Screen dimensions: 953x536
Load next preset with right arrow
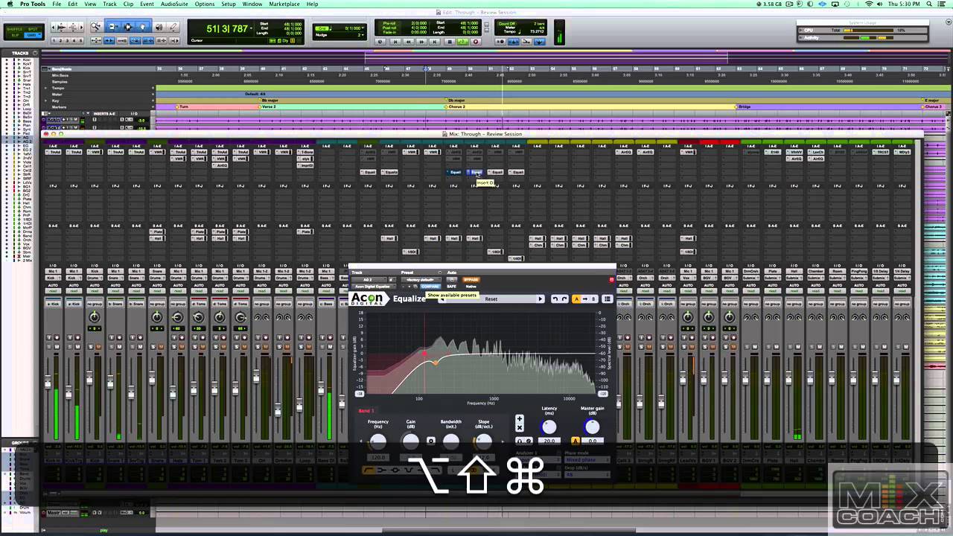541,299
